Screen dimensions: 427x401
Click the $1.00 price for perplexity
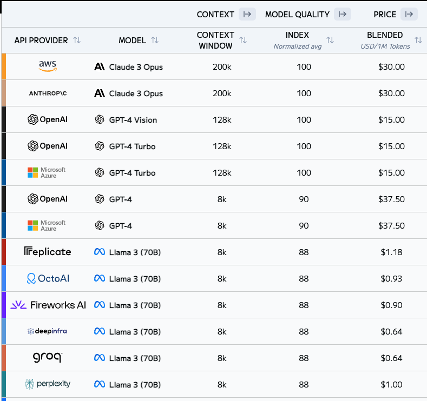(391, 385)
